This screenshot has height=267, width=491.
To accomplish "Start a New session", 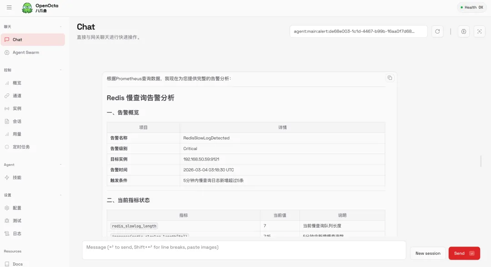I will click(x=427, y=253).
